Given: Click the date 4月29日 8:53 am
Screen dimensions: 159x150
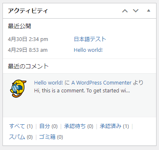Looking at the screenshot, I should pos(28,50).
